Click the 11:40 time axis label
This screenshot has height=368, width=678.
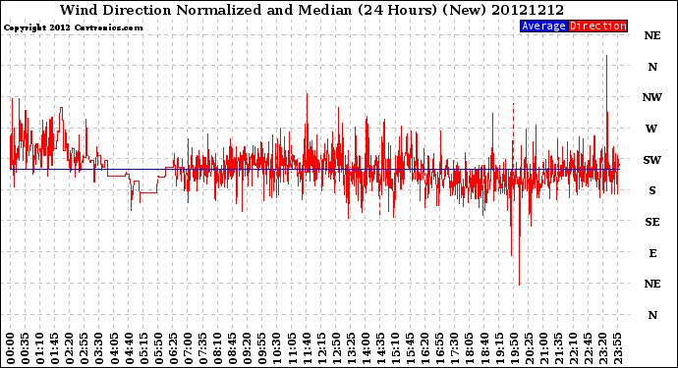tap(307, 348)
